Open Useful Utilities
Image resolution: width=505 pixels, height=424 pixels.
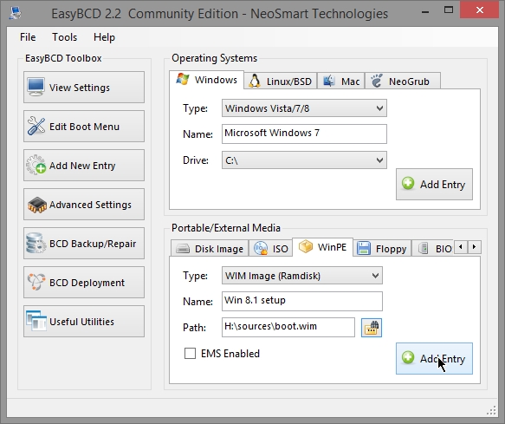[x=84, y=322]
